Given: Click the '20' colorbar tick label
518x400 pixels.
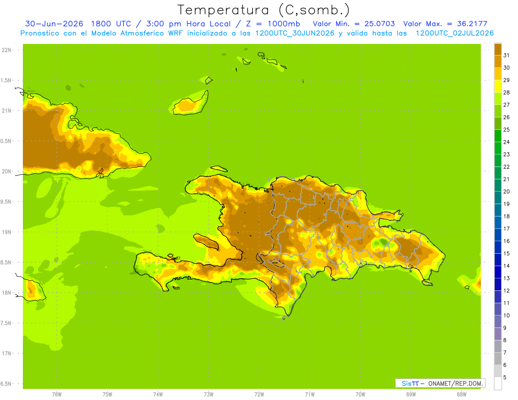Looking at the screenshot, I should click(506, 192).
